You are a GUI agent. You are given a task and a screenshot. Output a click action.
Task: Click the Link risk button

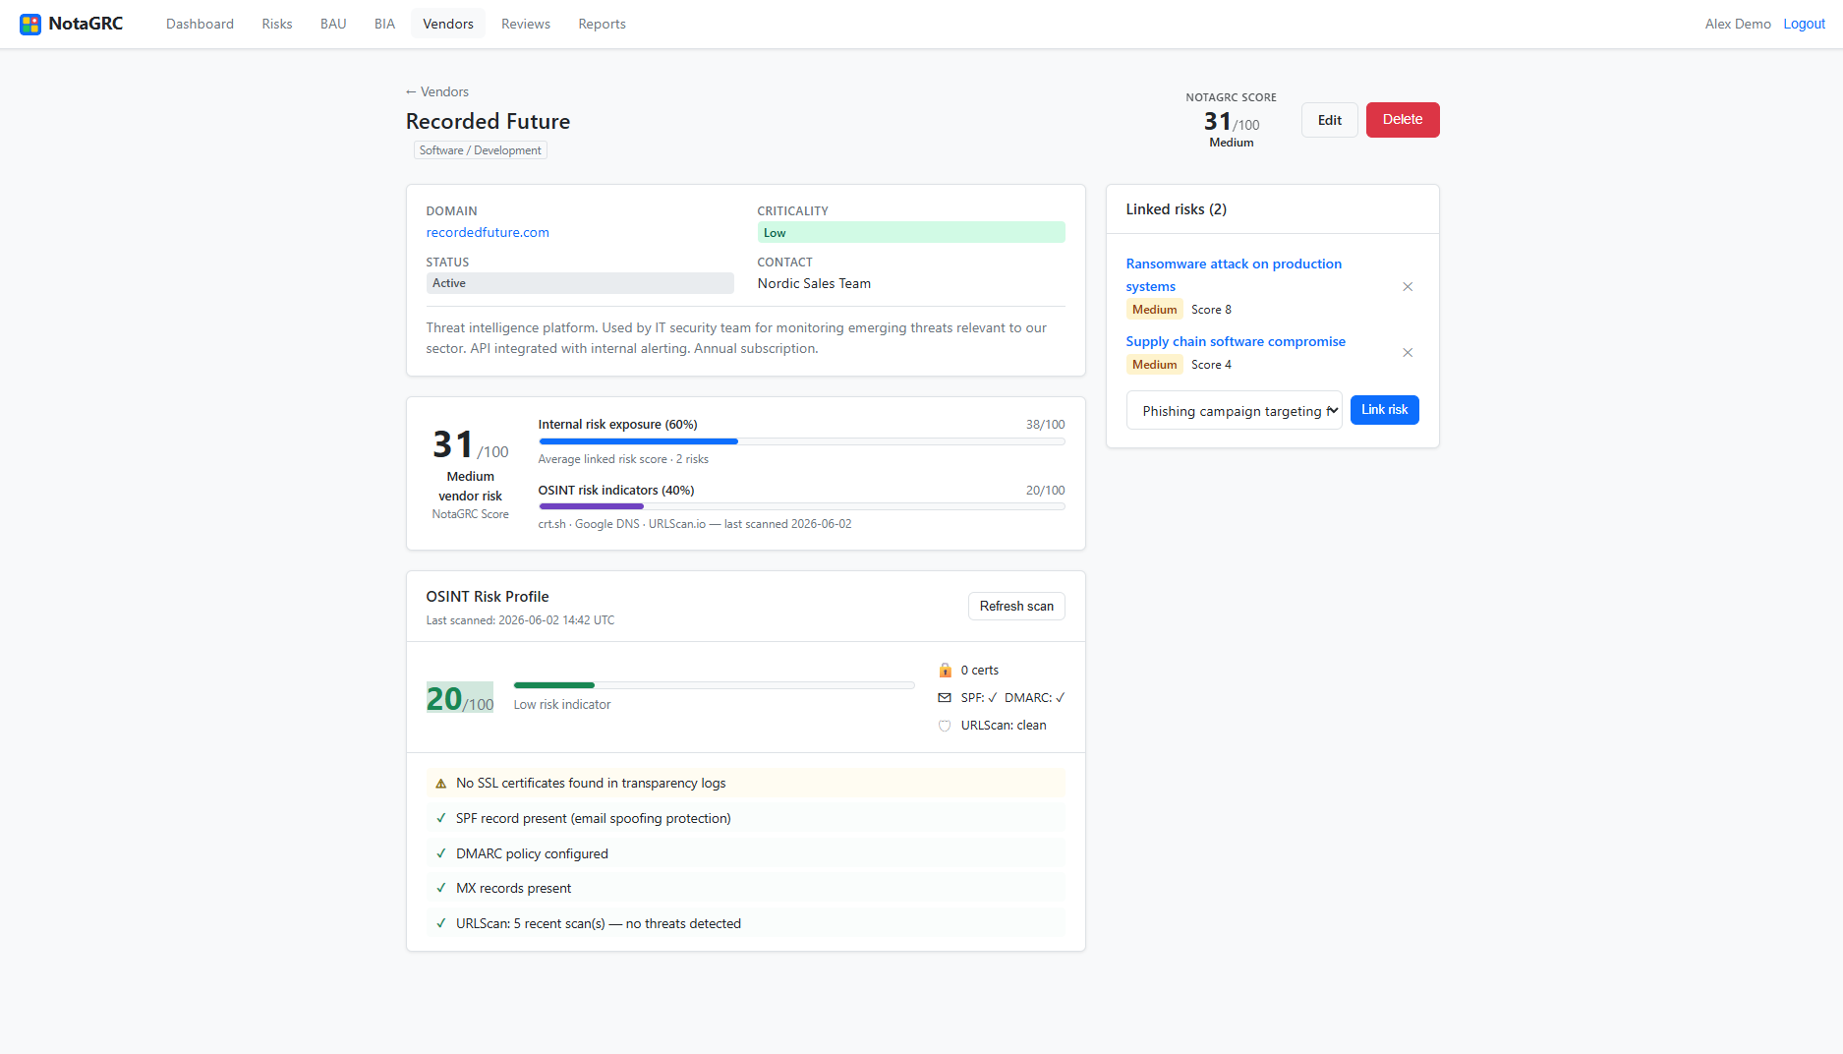[x=1384, y=410]
